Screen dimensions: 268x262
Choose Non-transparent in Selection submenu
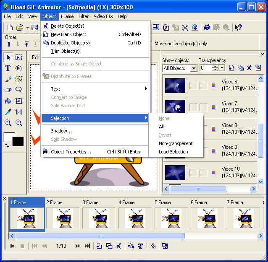coord(176,143)
